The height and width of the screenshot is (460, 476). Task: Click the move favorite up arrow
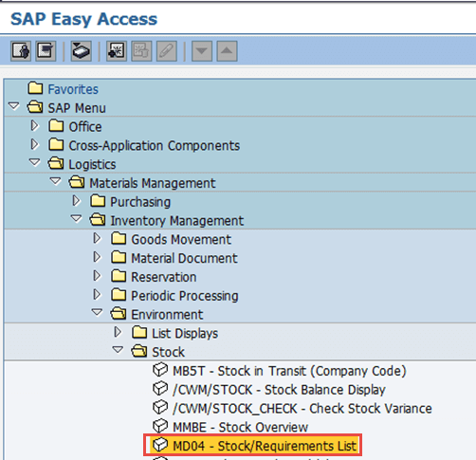point(227,51)
